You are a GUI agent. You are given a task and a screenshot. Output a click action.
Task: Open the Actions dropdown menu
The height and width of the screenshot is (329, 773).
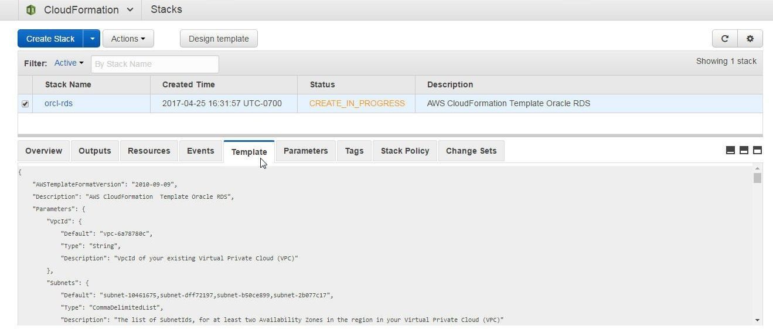click(x=128, y=39)
